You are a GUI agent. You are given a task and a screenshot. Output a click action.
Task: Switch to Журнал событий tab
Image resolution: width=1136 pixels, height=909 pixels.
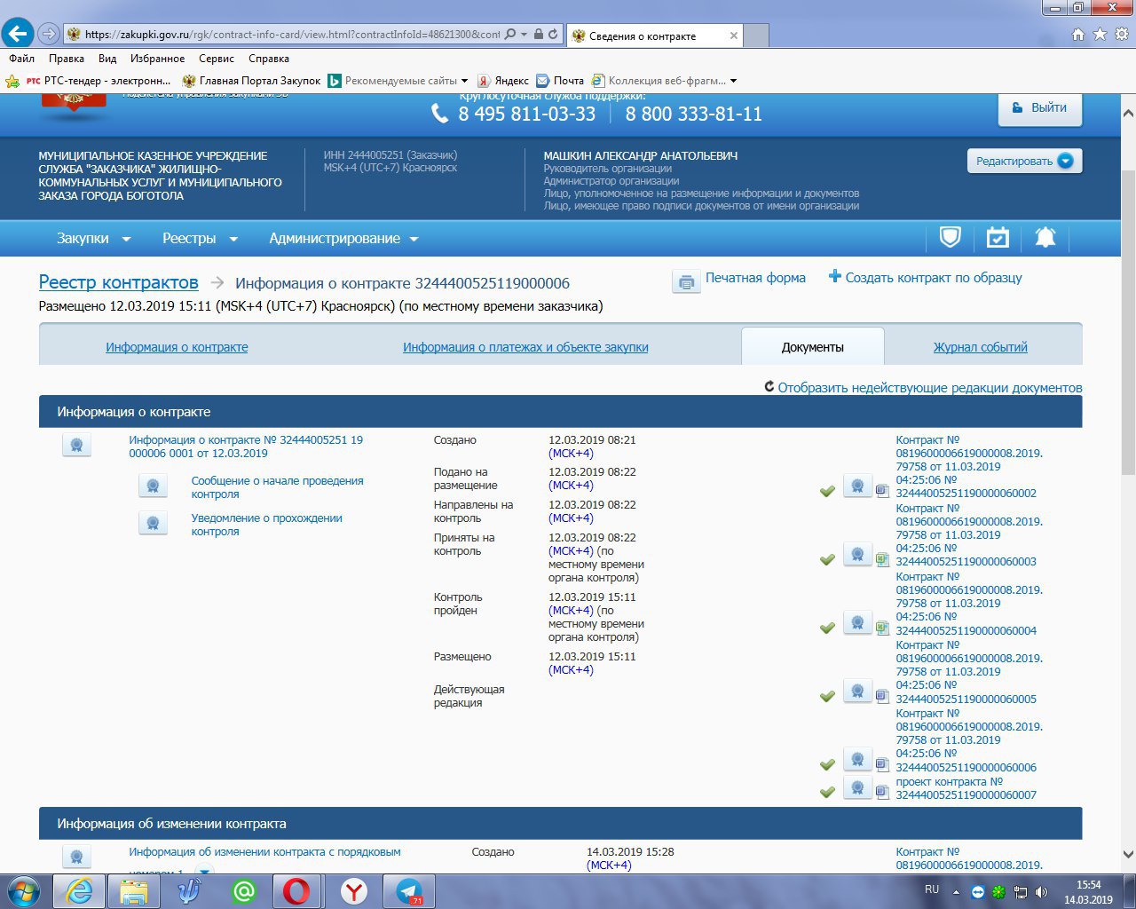tap(980, 347)
